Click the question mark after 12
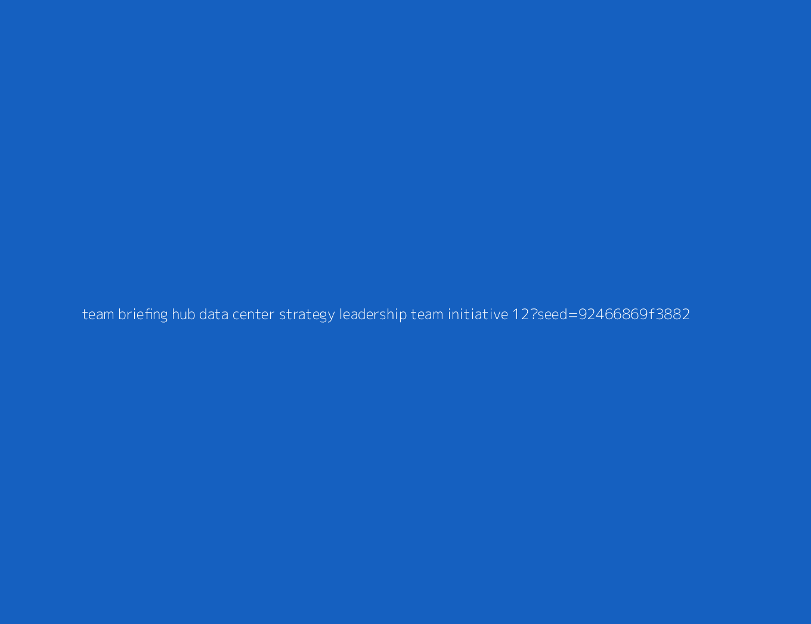This screenshot has width=811, height=624. tap(533, 314)
